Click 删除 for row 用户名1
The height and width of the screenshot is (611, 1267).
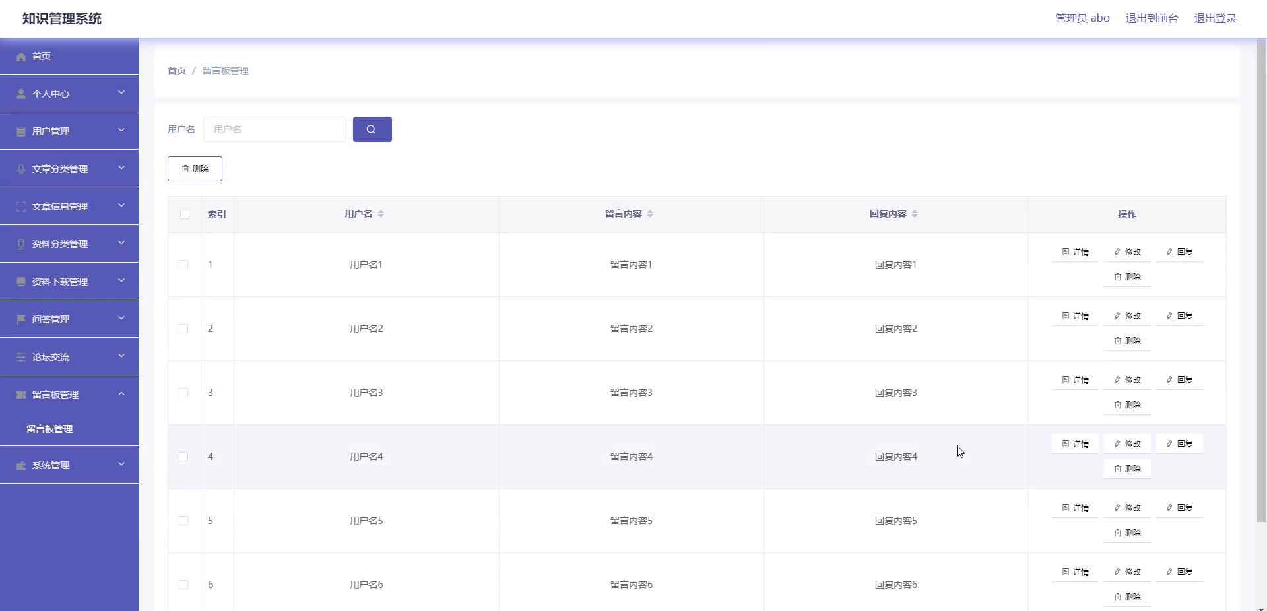click(1127, 277)
